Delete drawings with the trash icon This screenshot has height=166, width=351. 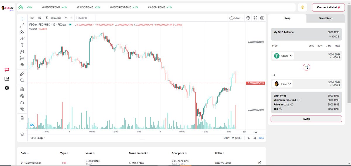tap(22, 118)
